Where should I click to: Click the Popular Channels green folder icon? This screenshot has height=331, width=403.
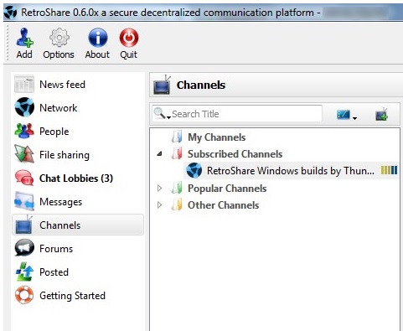177,188
